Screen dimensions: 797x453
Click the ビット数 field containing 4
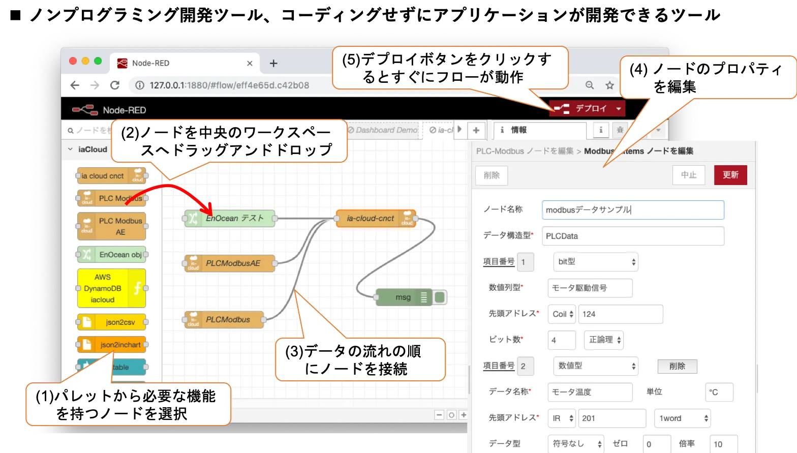click(562, 340)
